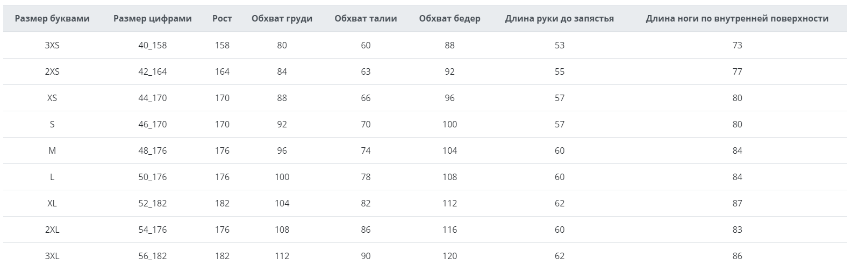The image size is (852, 272).
Task: Click the M size label cell
Action: point(52,151)
